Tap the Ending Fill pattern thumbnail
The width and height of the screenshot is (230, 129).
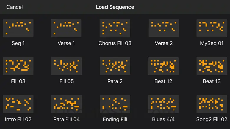(115, 104)
